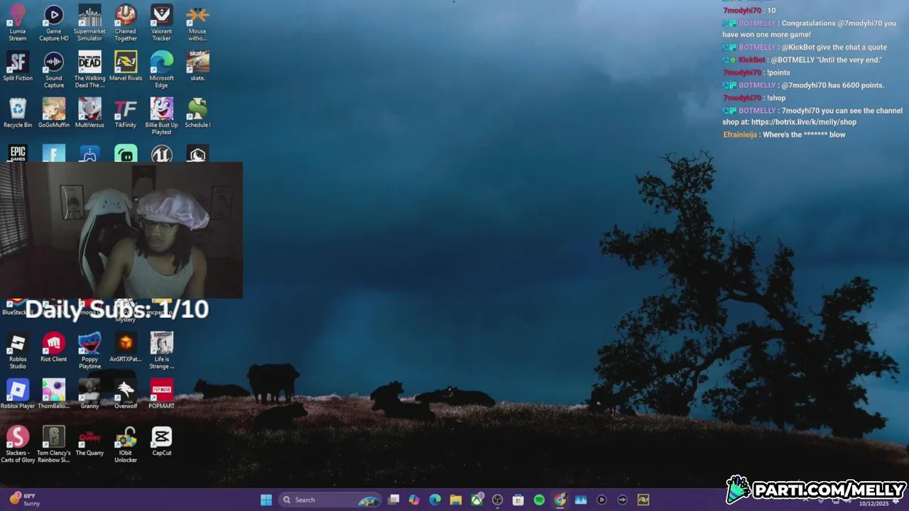The width and height of the screenshot is (909, 511).
Task: Open File Explorer from the taskbar
Action: (x=456, y=500)
